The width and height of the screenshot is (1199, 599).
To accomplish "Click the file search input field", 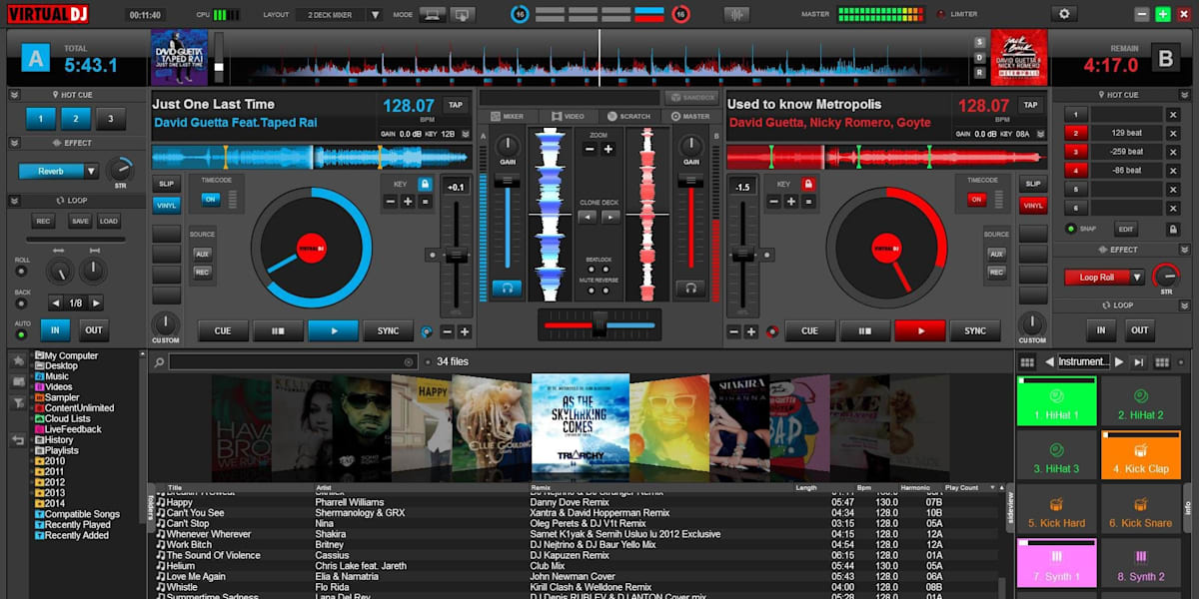I will point(292,362).
